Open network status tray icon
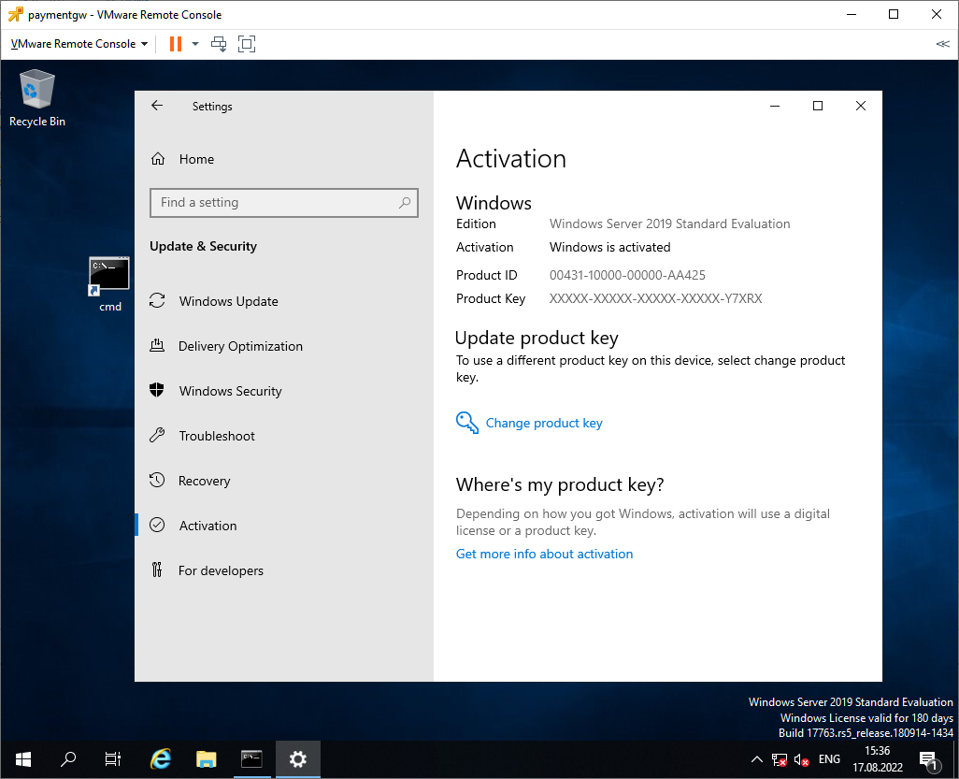The width and height of the screenshot is (959, 779). 780,759
